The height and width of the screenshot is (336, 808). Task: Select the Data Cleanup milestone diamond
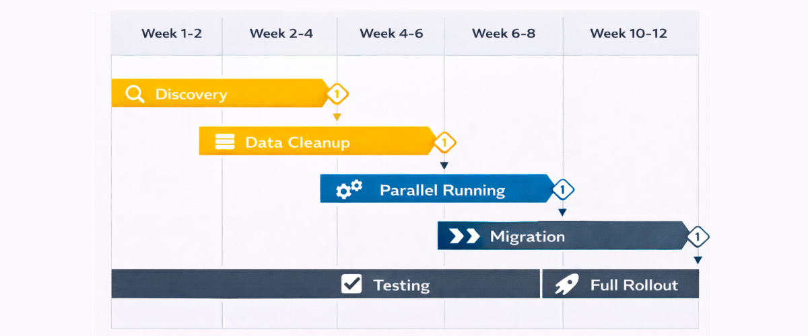[x=444, y=142]
